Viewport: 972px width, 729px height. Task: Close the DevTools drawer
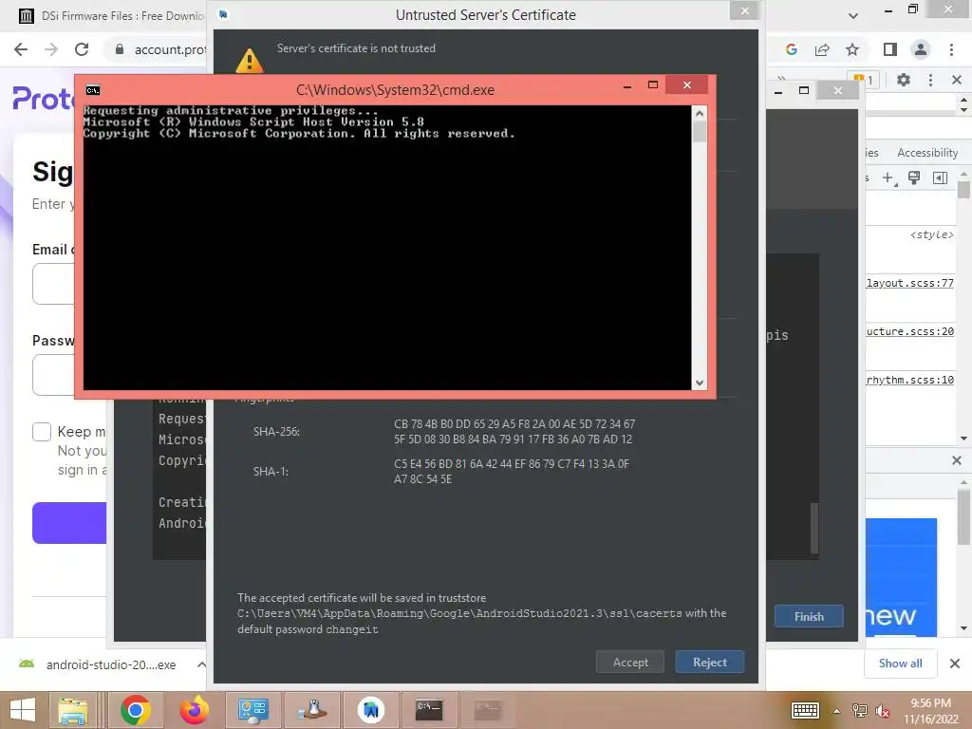tap(957, 460)
